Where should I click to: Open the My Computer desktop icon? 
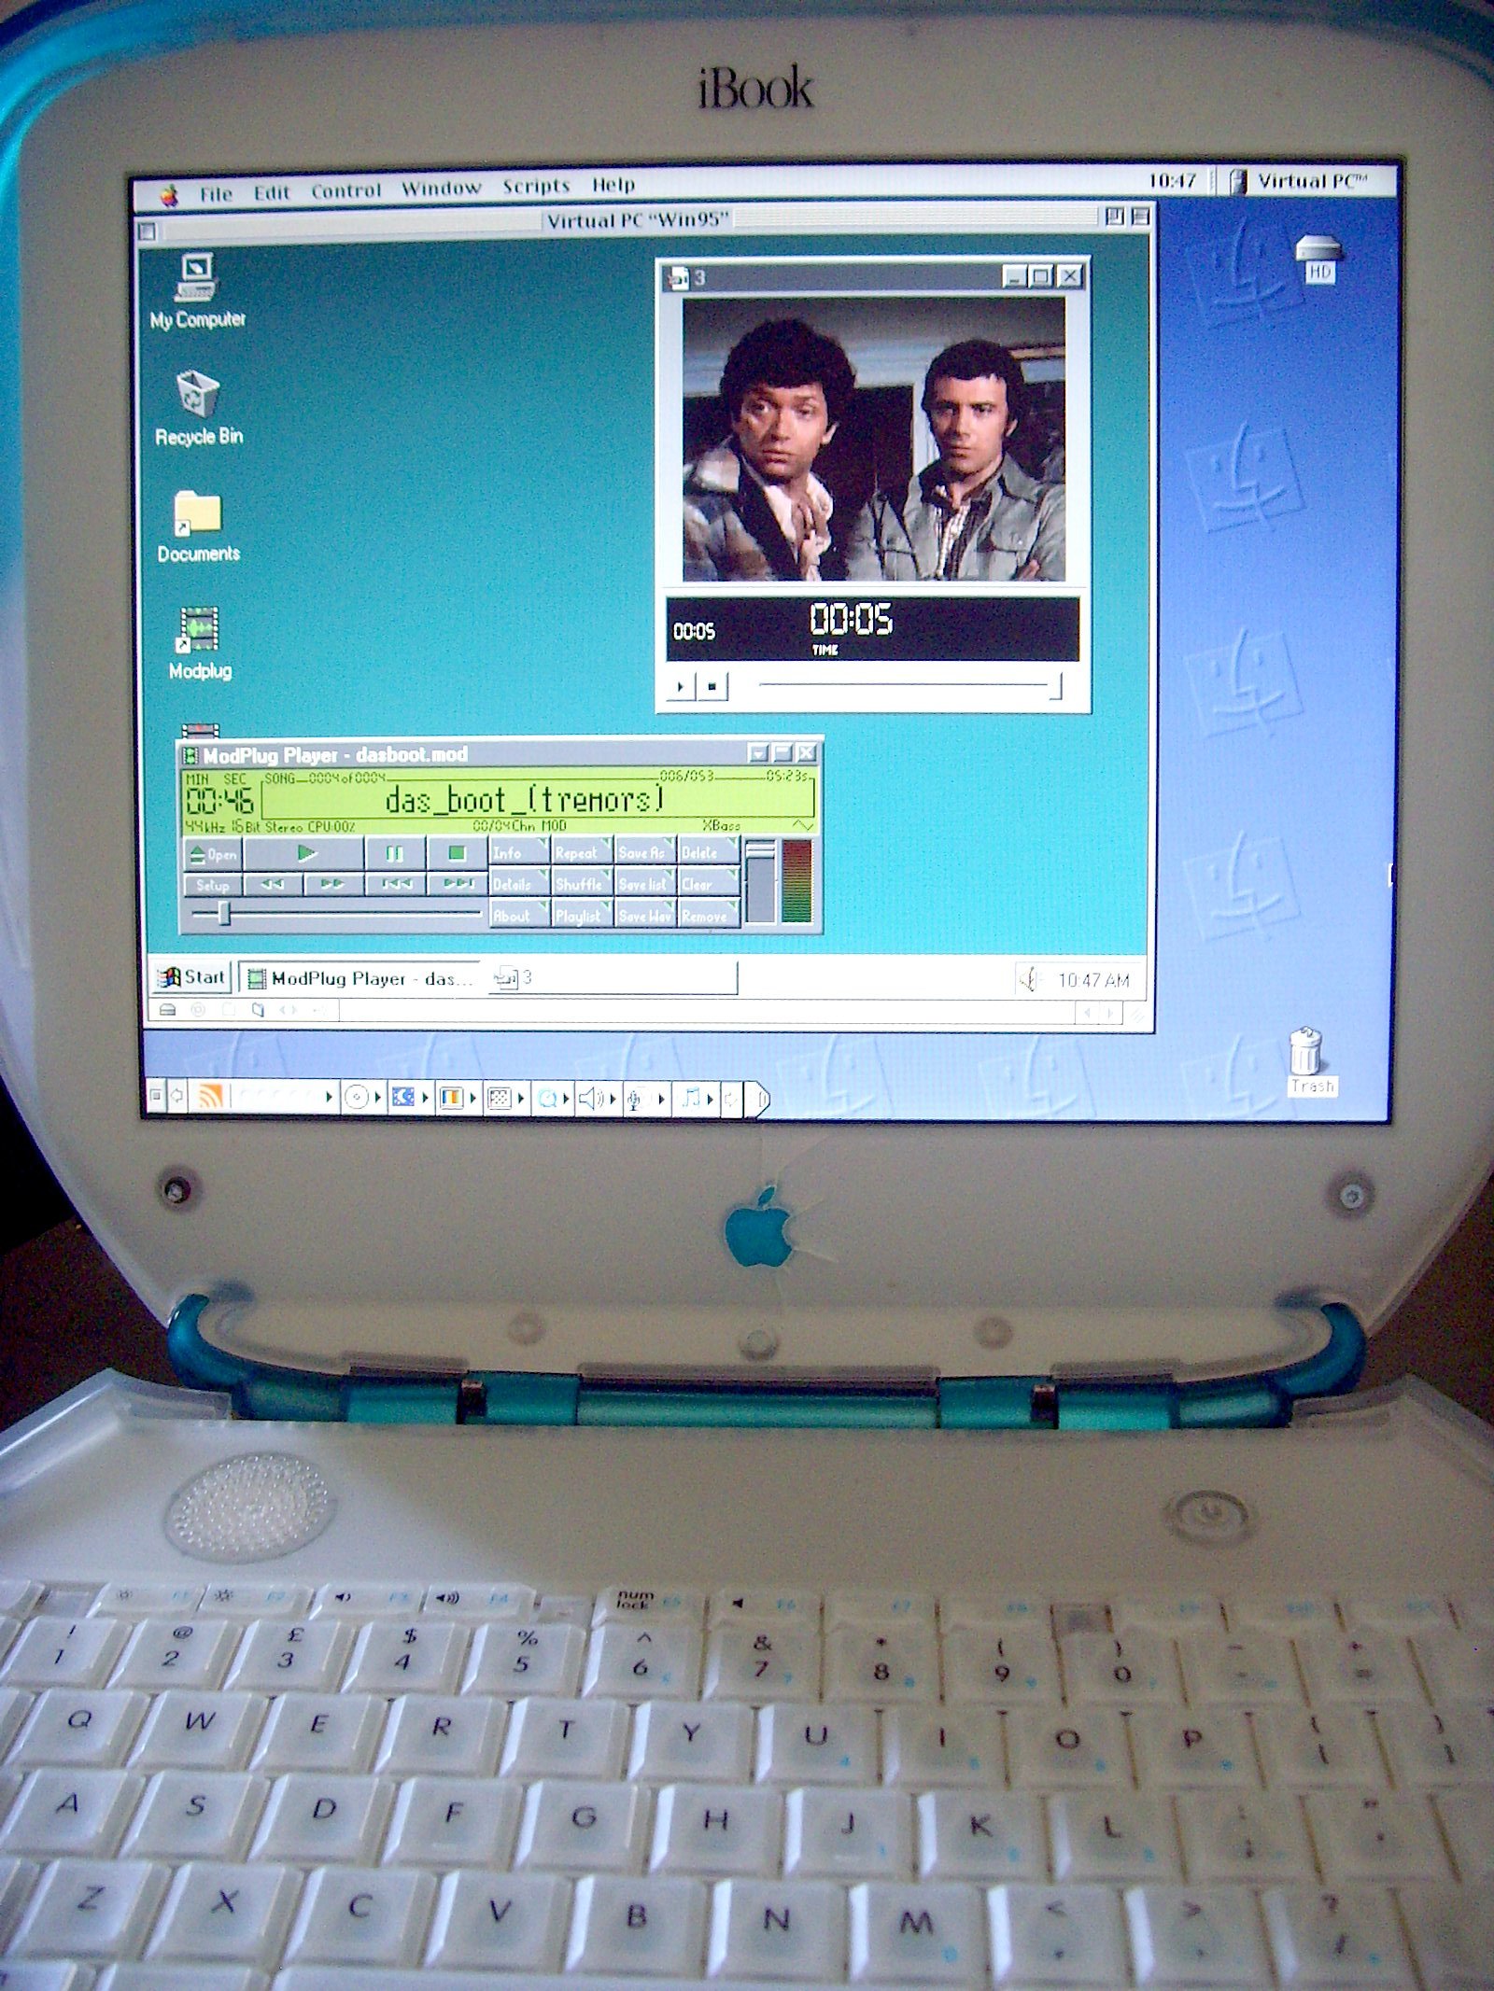click(x=197, y=290)
